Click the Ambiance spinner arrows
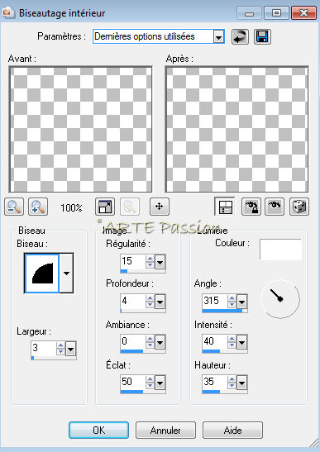320x452 pixels. pyautogui.click(x=150, y=342)
